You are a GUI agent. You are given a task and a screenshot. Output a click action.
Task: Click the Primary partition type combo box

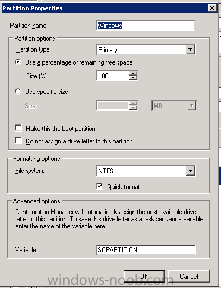point(146,49)
